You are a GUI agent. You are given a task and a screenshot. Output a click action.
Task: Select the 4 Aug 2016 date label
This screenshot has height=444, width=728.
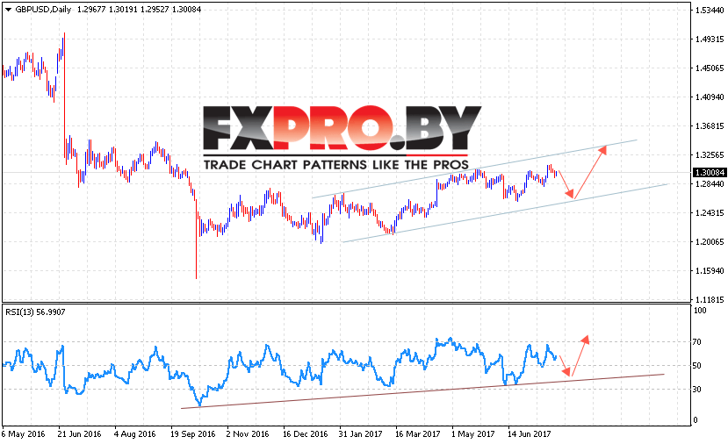[134, 434]
